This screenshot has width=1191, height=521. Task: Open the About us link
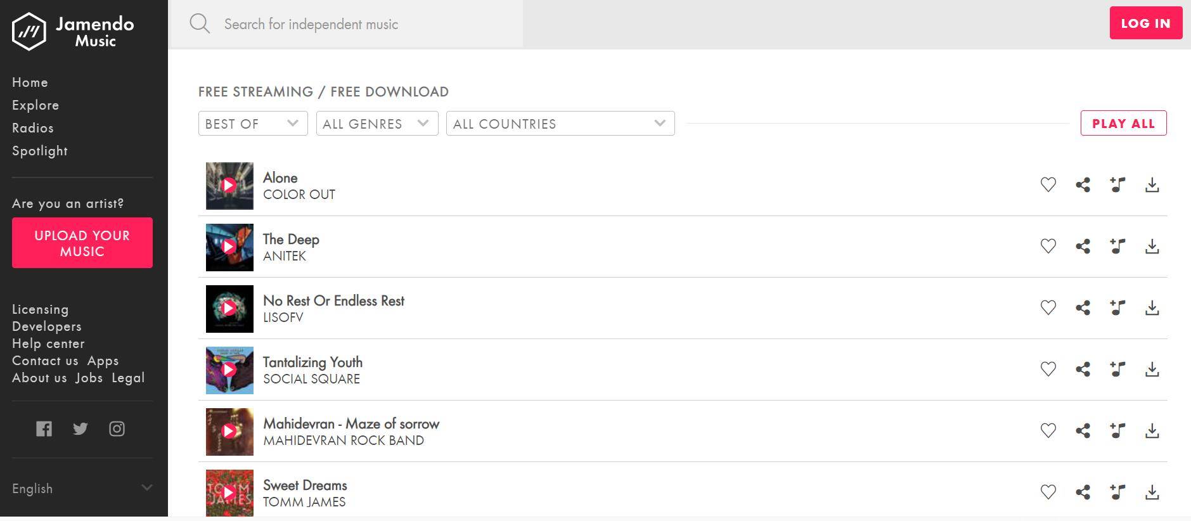click(x=39, y=378)
